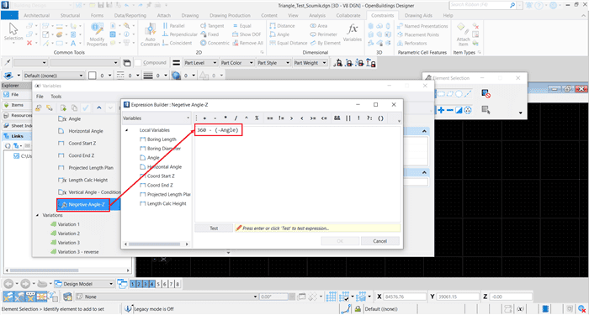589x315 pixels.
Task: Click the Perforators tool
Action: pos(411,43)
